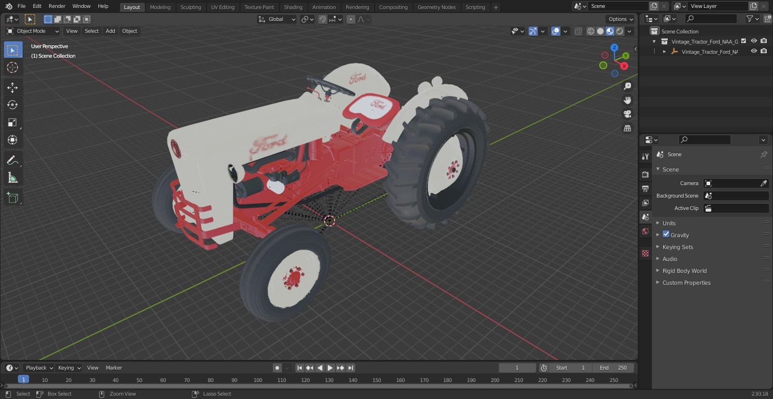
Task: Open Texture properties tab
Action: pyautogui.click(x=645, y=254)
